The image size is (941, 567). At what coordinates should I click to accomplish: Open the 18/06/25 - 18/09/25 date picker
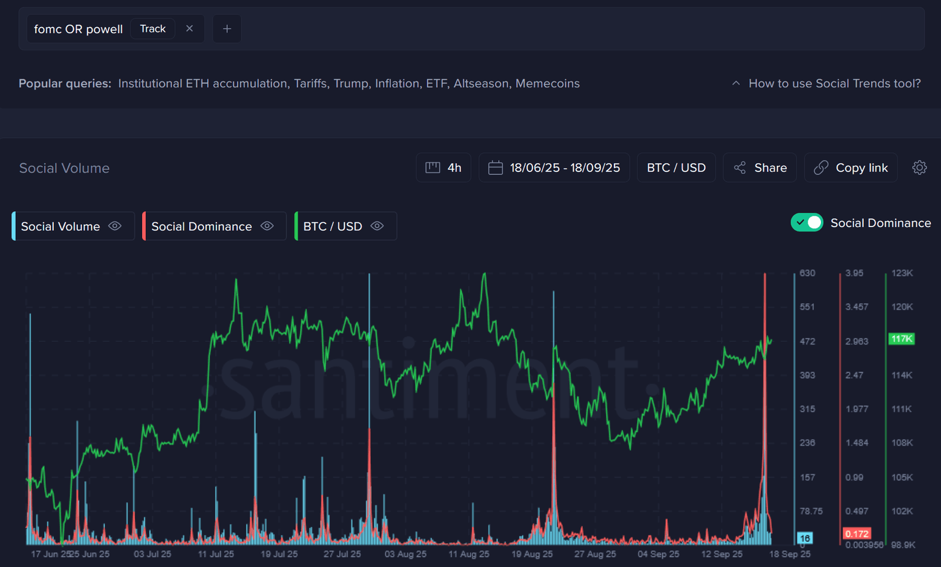coord(564,168)
